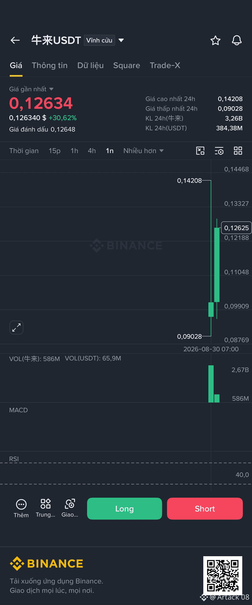Open price alert bell icon
The image size is (252, 605).
coord(237,40)
